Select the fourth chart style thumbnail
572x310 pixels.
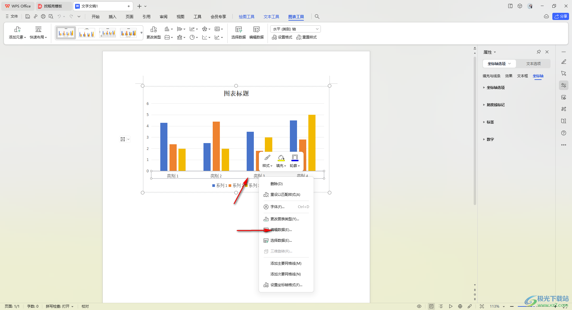click(128, 33)
